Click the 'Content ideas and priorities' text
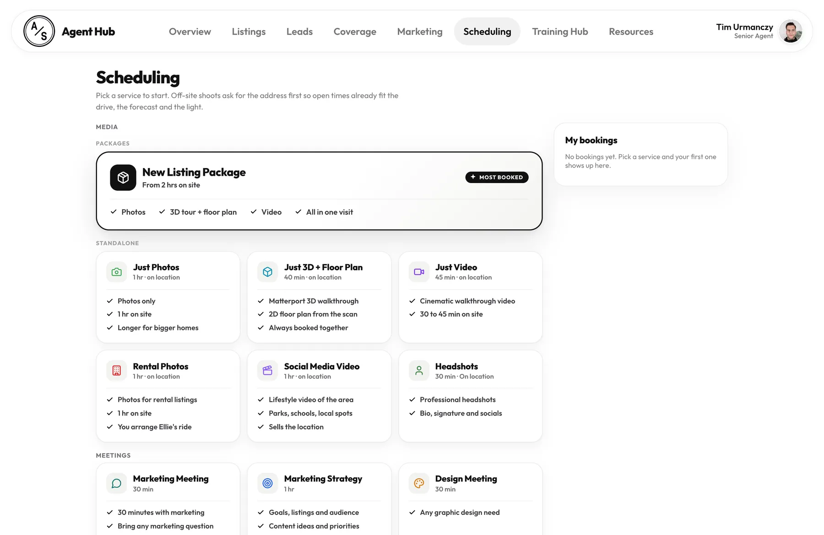The image size is (824, 535). point(314,526)
